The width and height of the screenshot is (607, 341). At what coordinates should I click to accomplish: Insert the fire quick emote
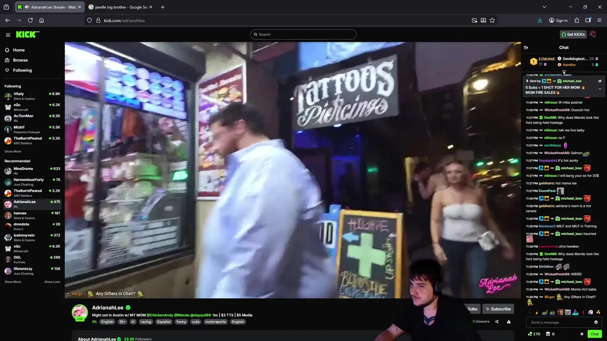coord(537,312)
